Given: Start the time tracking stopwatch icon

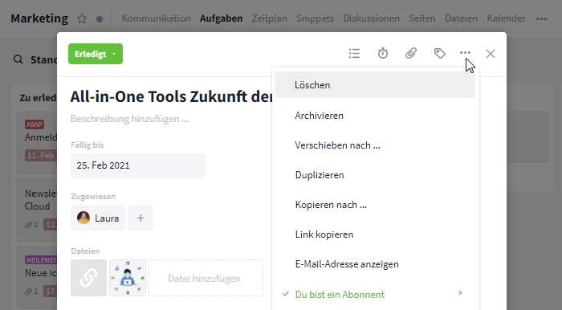Looking at the screenshot, I should click(383, 53).
